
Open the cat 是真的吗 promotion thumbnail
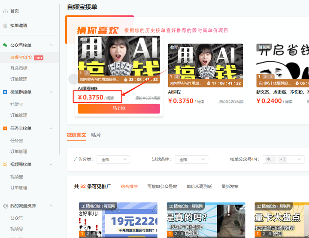(206, 220)
